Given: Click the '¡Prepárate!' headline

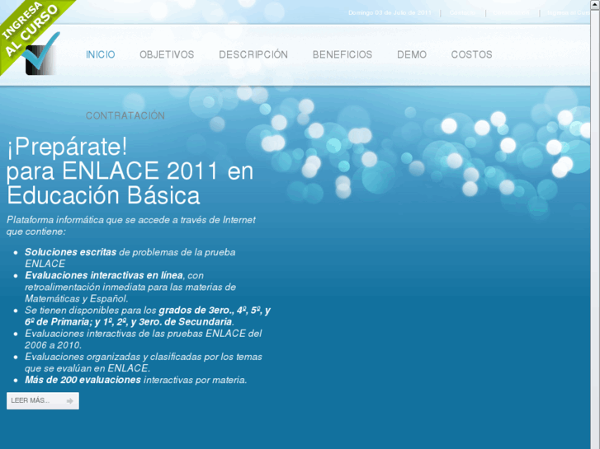Looking at the screenshot, I should click(x=67, y=147).
